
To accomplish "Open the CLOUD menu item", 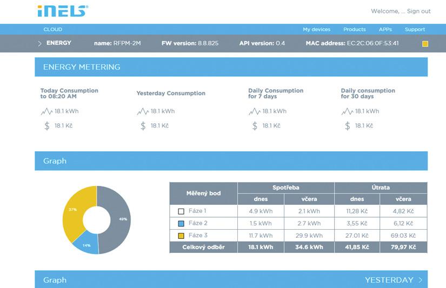I will [52, 29].
